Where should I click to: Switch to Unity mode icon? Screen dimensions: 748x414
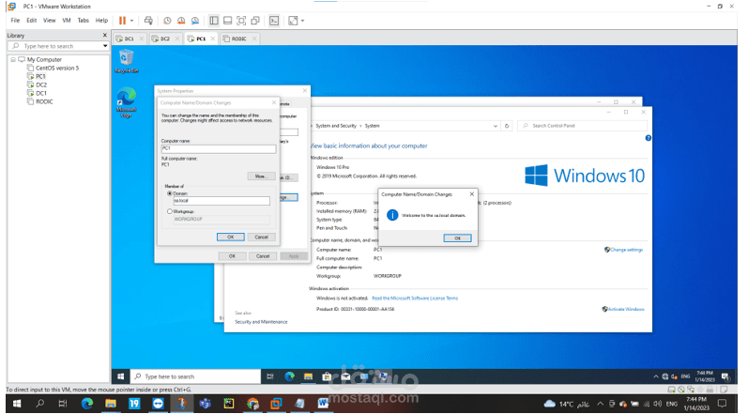(x=255, y=21)
